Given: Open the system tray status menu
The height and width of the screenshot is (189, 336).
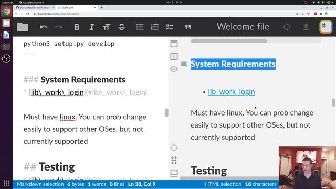Looking at the screenshot, I should (323, 2).
